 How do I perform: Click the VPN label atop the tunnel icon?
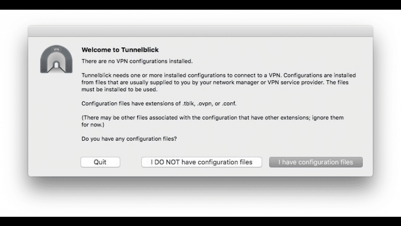(57, 49)
